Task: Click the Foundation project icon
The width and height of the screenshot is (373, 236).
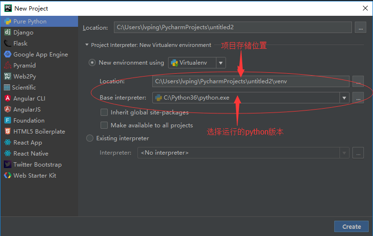Action: coord(8,120)
